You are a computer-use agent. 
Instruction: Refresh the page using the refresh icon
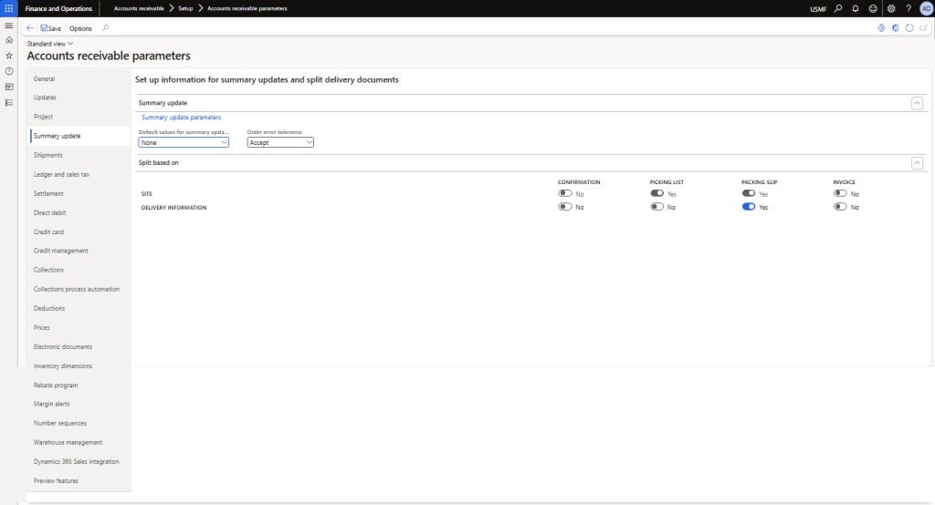tap(909, 28)
